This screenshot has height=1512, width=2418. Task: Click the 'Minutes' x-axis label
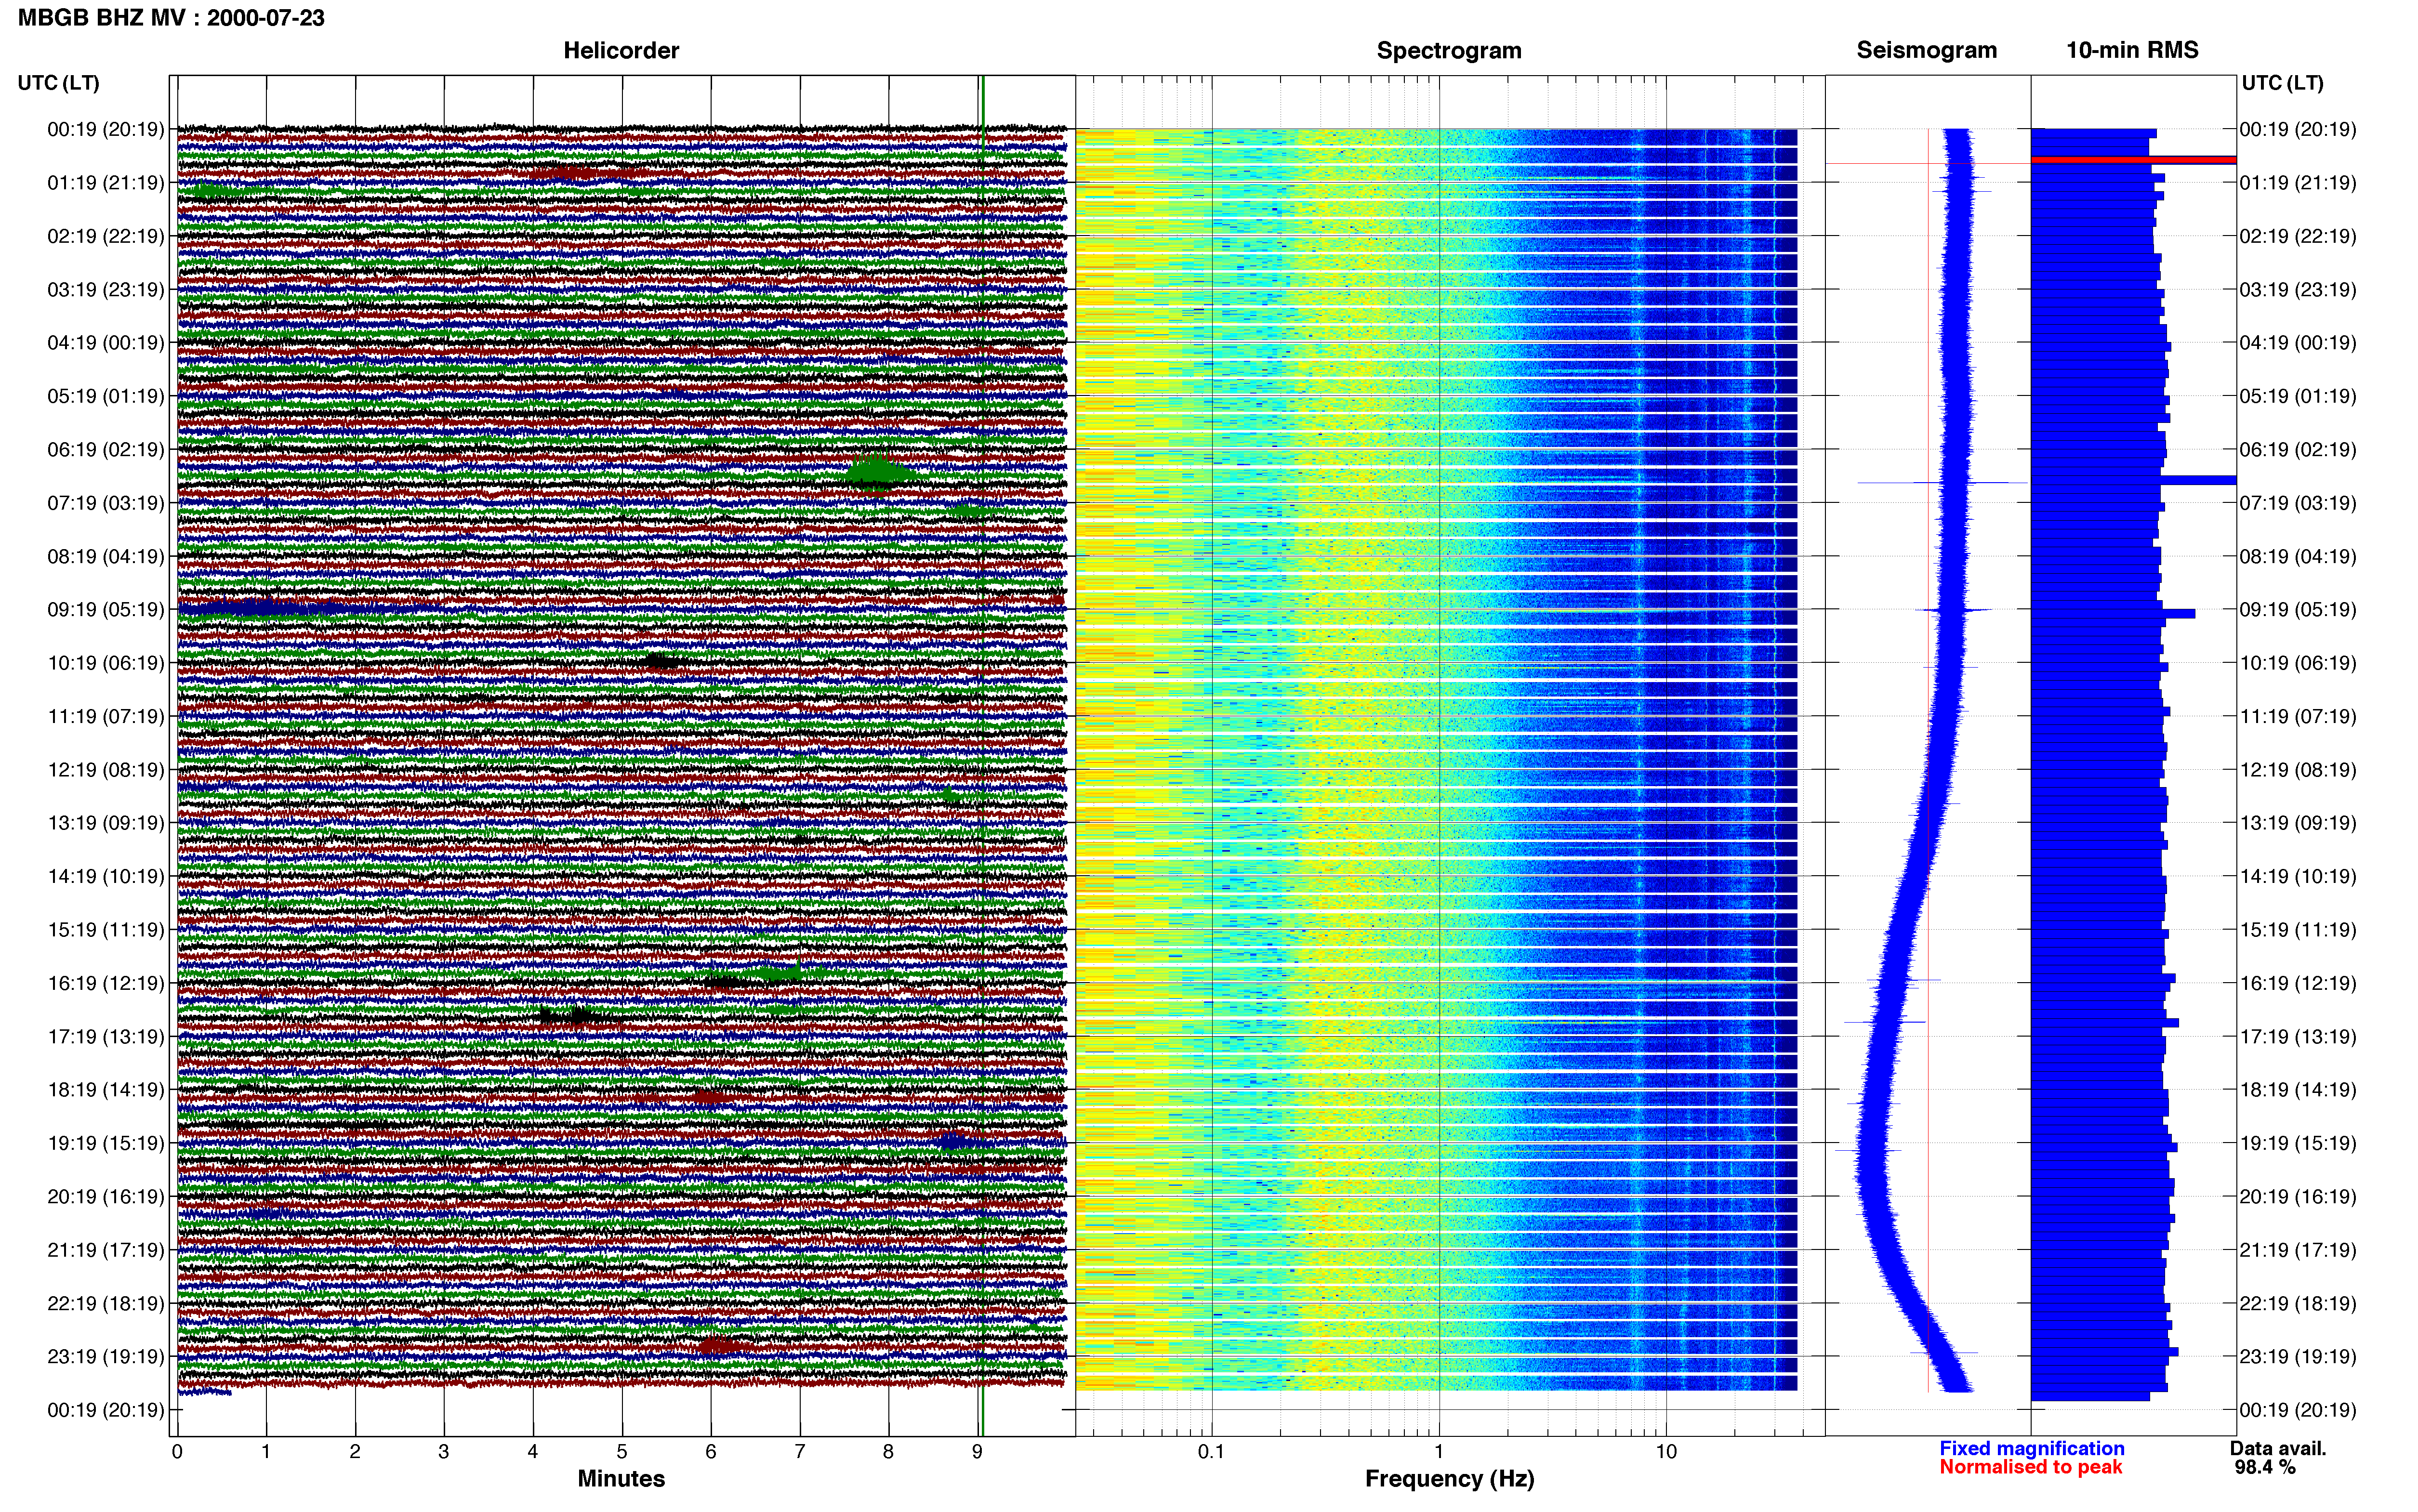[621, 1478]
